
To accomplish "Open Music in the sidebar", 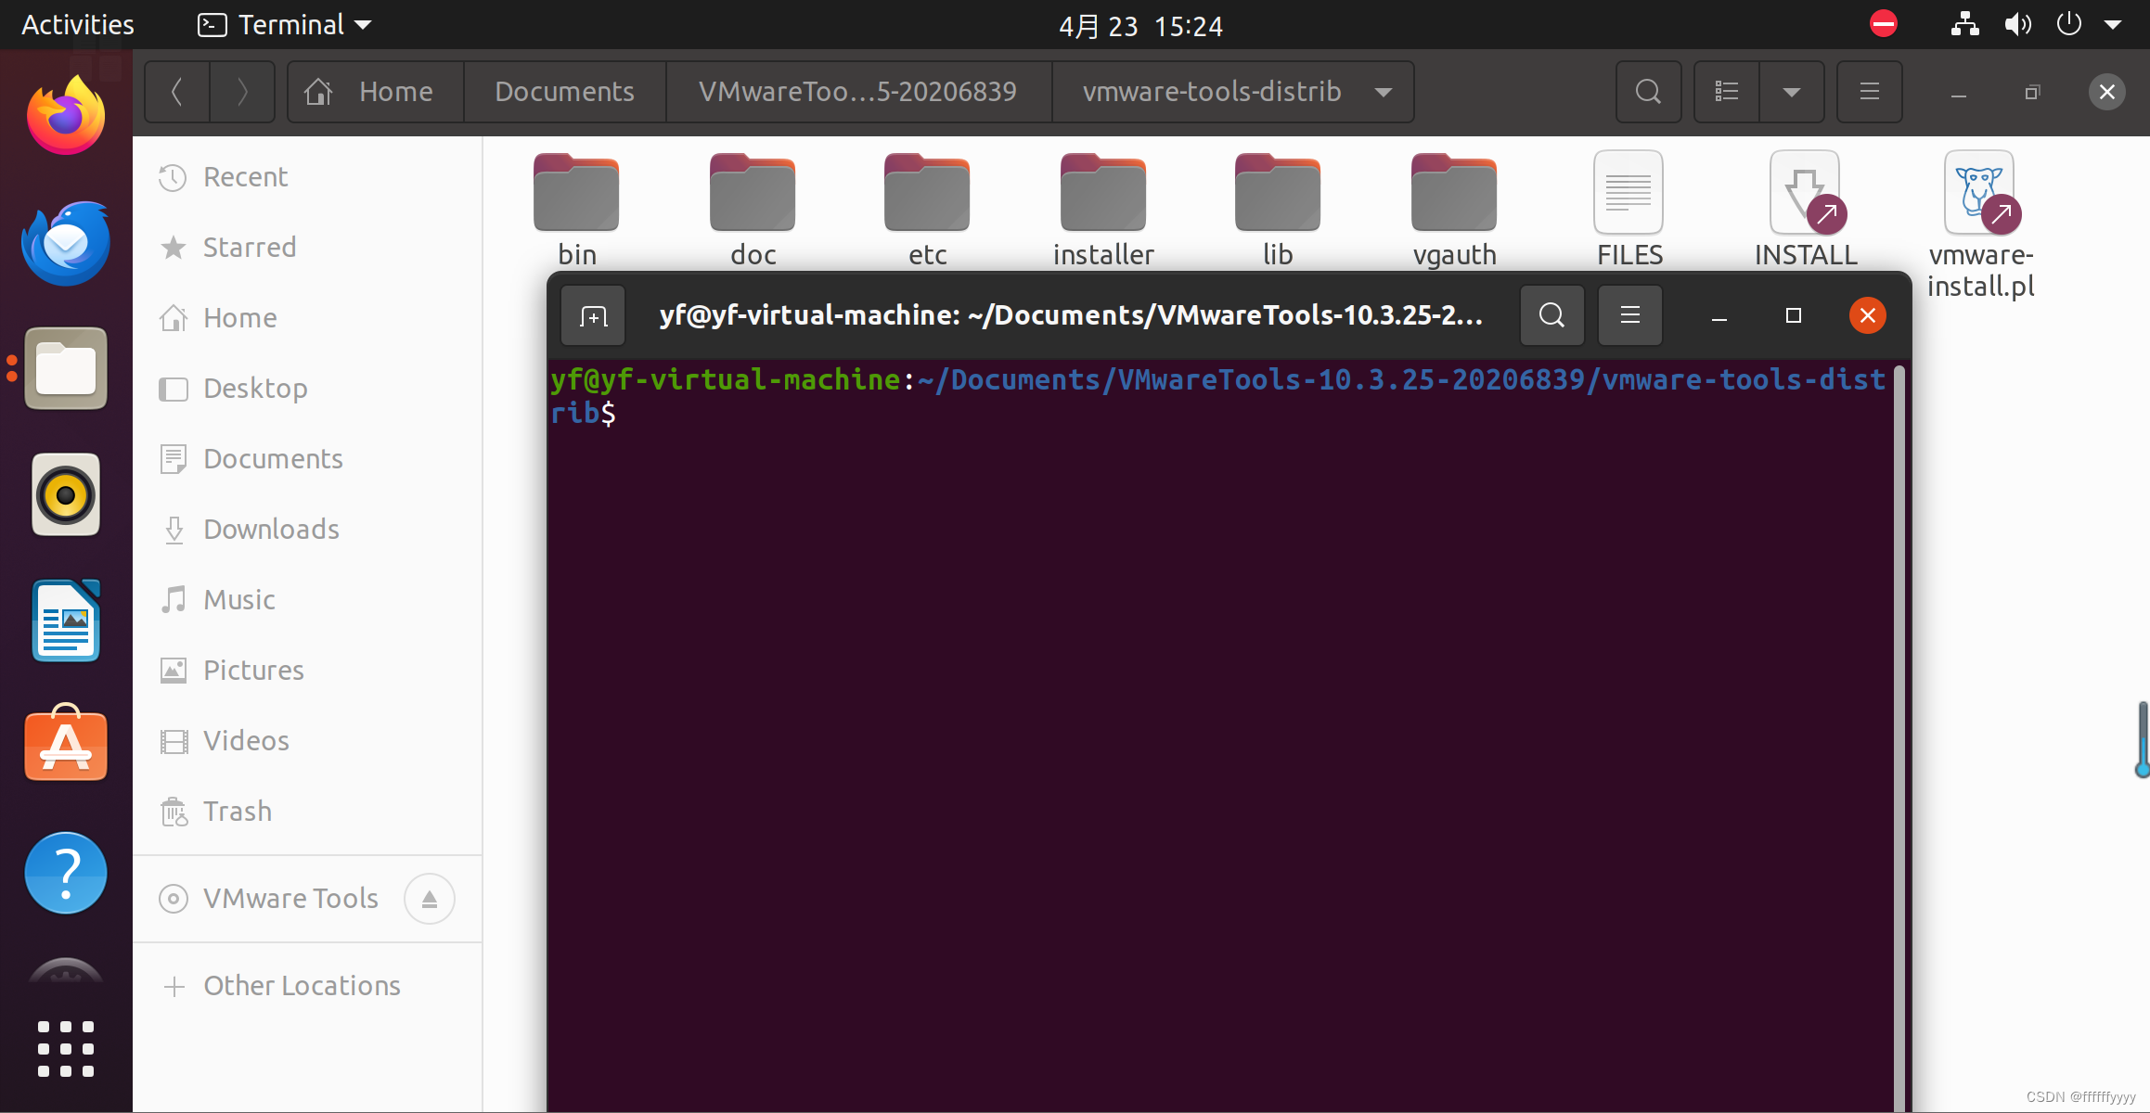I will point(307,600).
